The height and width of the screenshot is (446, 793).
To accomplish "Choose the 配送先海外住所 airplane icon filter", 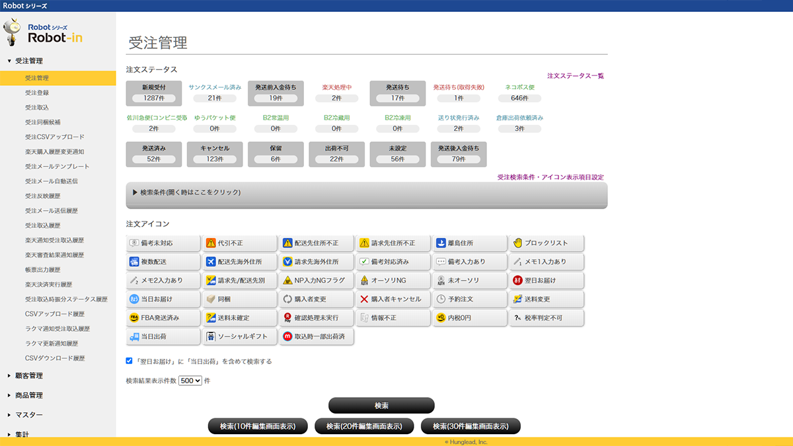I will [239, 262].
